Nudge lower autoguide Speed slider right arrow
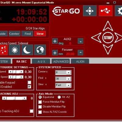This screenshot has width=122, height=122. (21, 77)
